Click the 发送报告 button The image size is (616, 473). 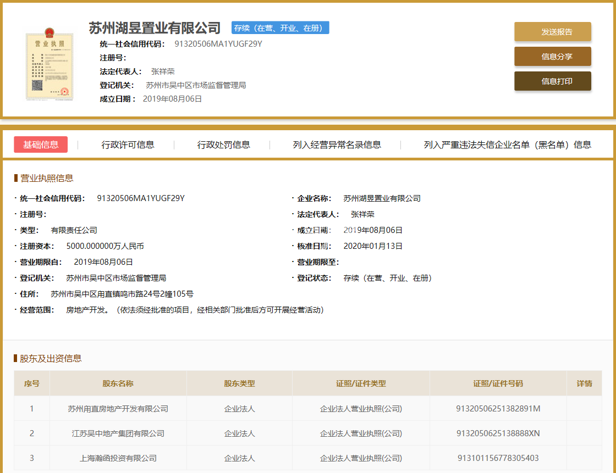click(x=552, y=32)
